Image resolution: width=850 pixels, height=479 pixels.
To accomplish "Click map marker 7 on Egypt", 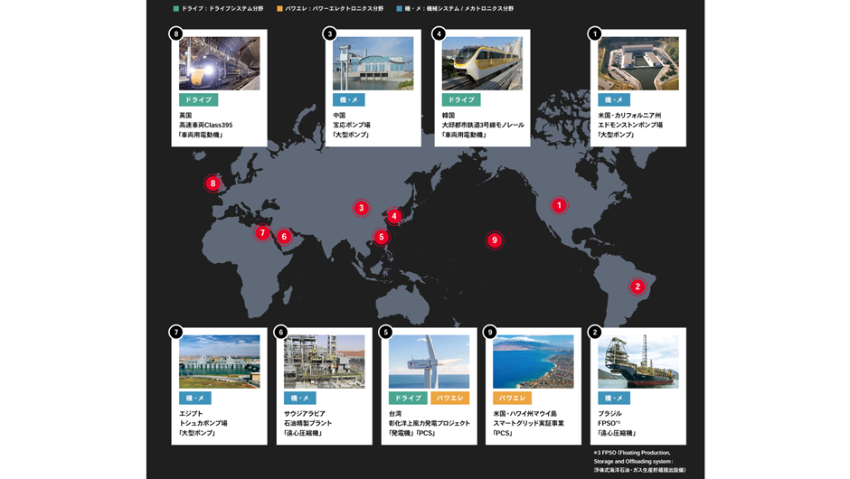I will click(262, 233).
